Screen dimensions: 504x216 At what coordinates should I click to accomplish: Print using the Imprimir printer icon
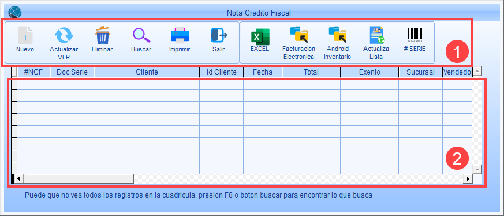pyautogui.click(x=180, y=35)
